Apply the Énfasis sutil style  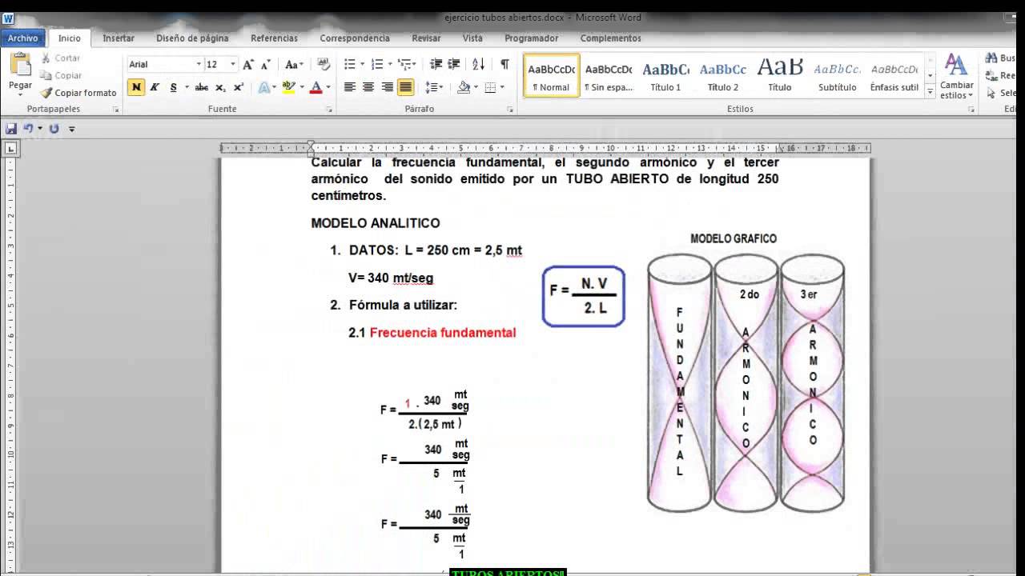tap(894, 75)
